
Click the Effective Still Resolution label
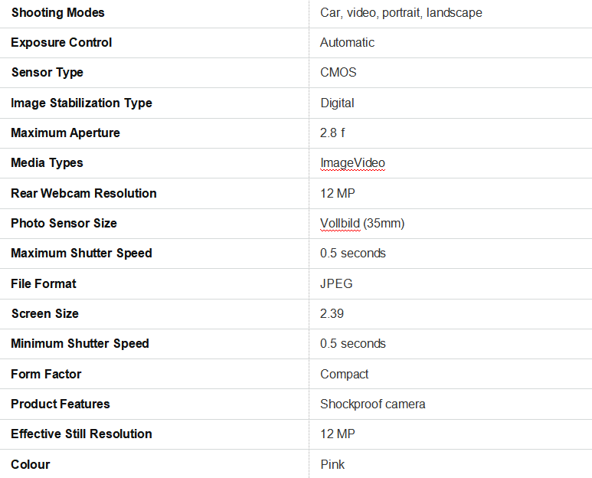click(81, 434)
